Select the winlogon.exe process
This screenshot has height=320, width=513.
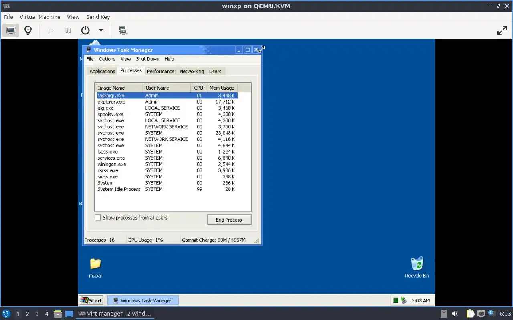click(167, 164)
